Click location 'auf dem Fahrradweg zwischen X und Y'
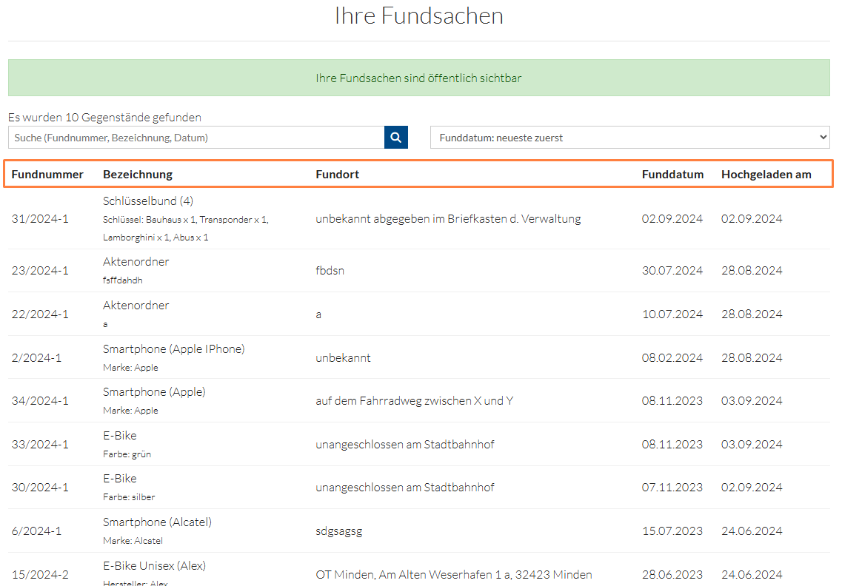This screenshot has width=842, height=586. click(414, 401)
